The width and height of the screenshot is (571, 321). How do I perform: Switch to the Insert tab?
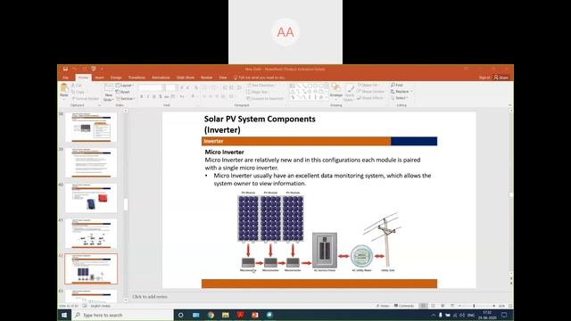click(99, 78)
